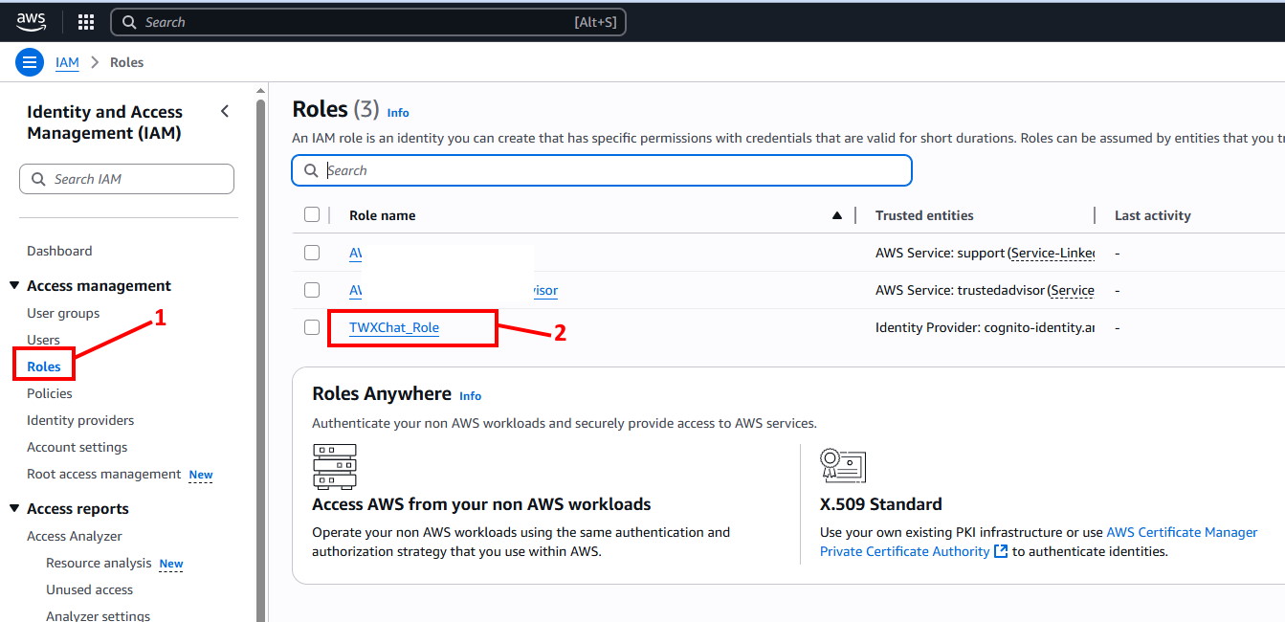The width and height of the screenshot is (1285, 622).
Task: Click the ascending sort arrow on Role name
Action: click(837, 215)
